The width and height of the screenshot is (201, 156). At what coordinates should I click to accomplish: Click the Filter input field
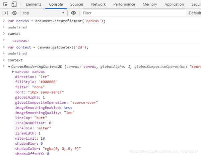pos(133,13)
